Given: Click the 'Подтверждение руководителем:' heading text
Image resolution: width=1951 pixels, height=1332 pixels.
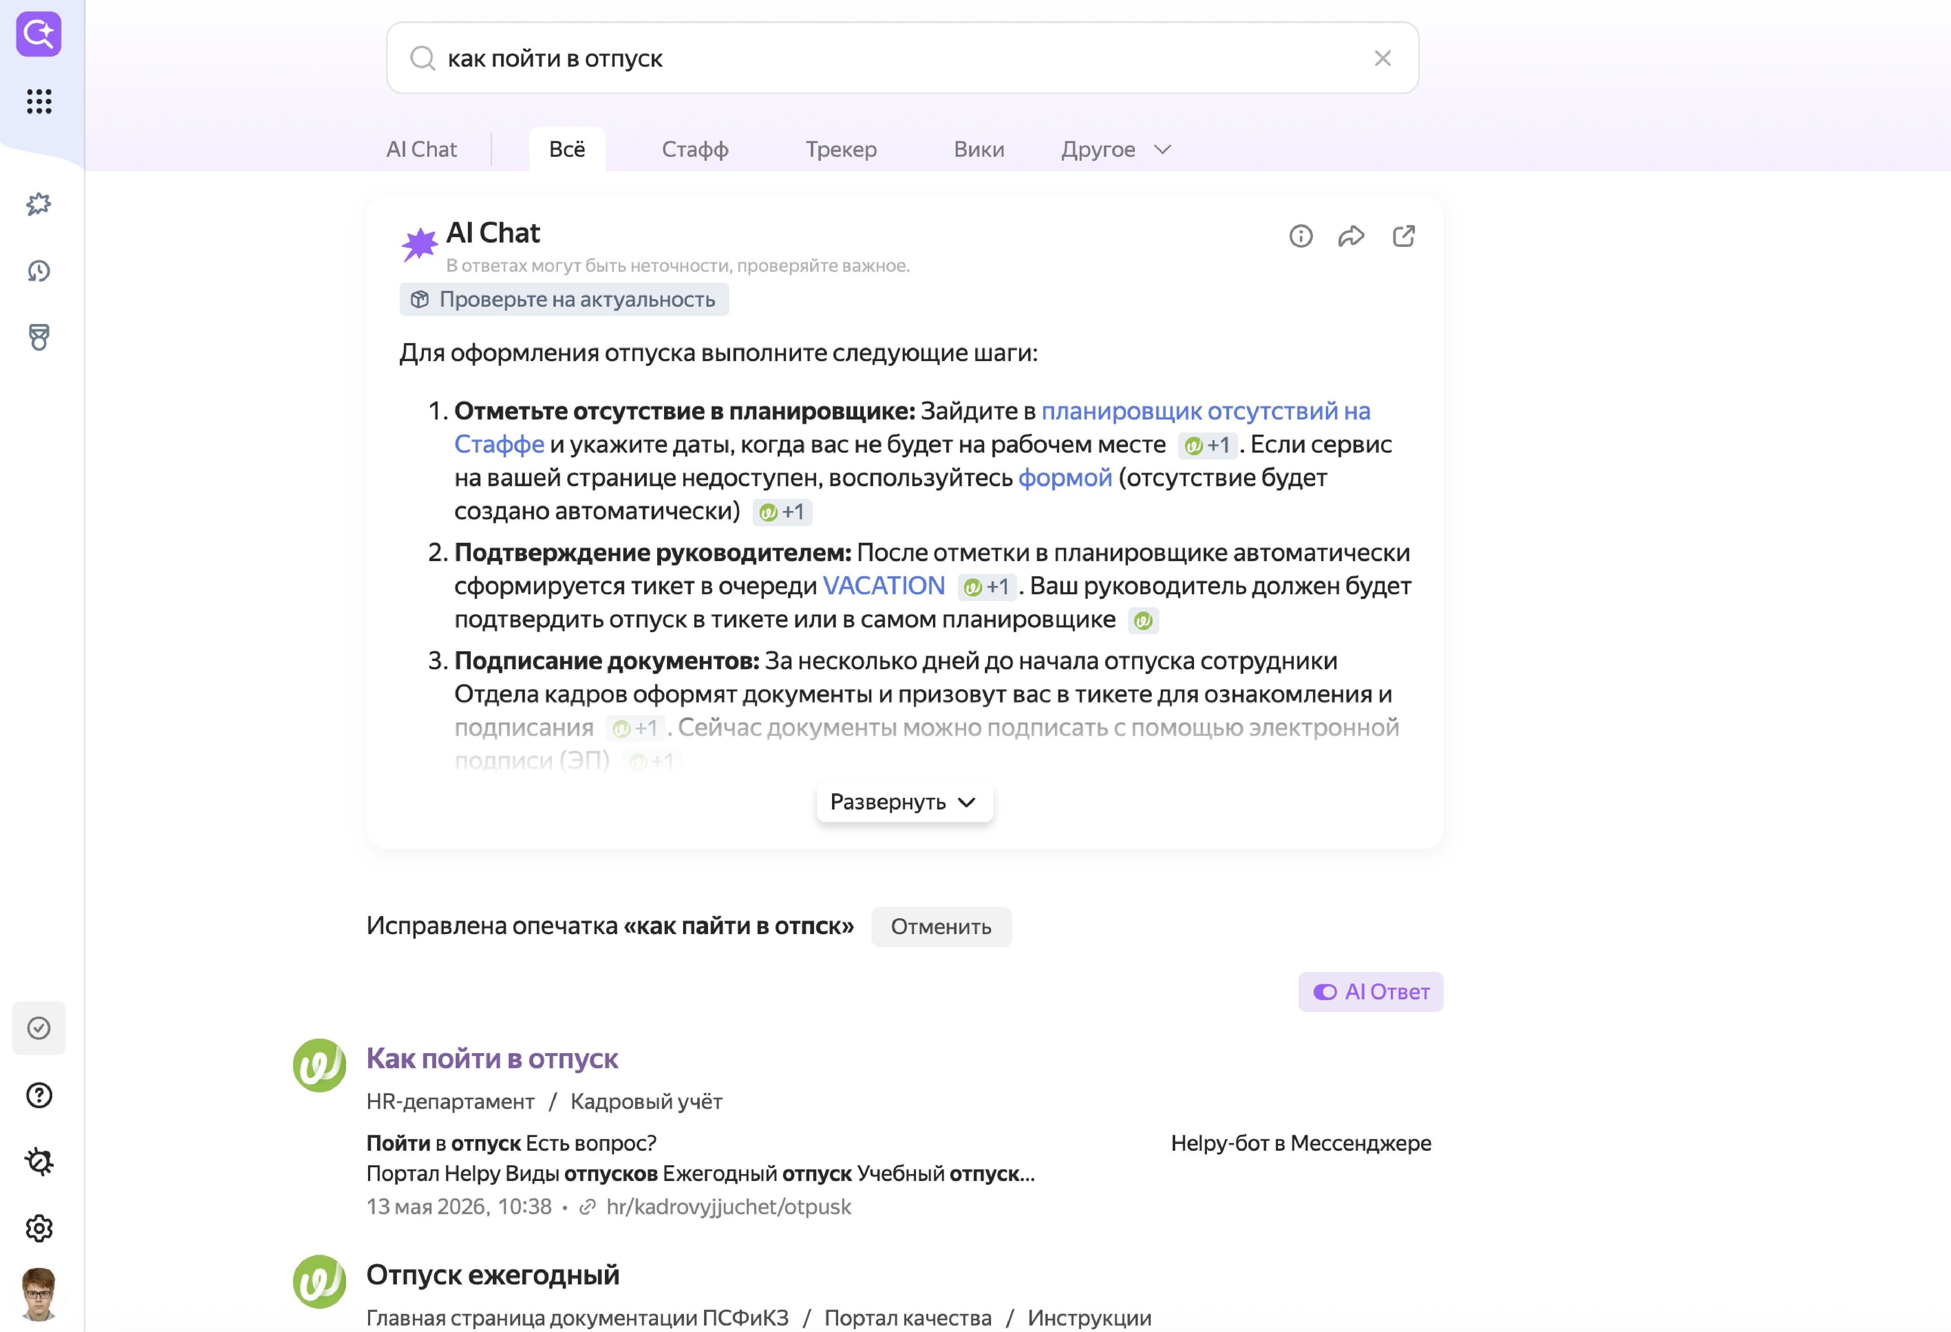Looking at the screenshot, I should [x=653, y=553].
